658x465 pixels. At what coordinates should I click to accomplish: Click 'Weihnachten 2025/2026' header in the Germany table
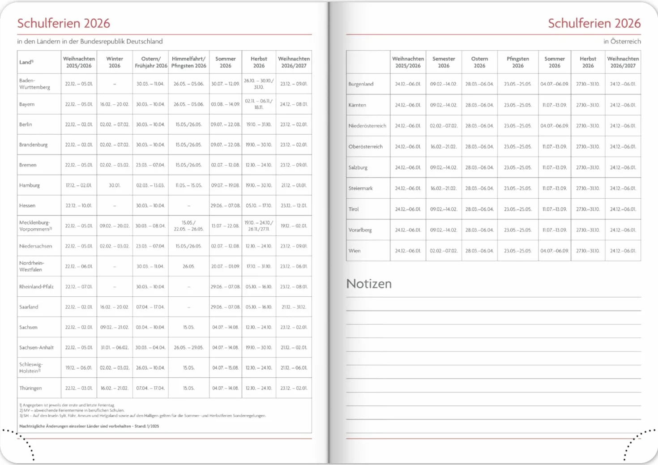tap(79, 62)
